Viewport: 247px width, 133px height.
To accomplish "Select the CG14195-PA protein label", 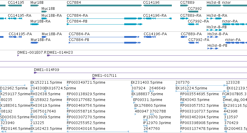I will (x=20, y=34).
